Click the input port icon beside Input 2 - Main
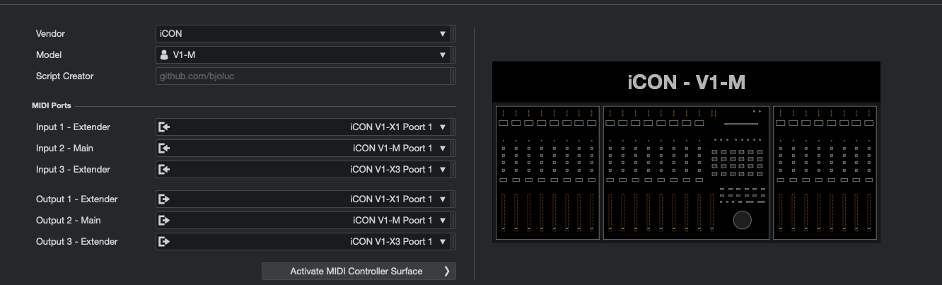 pyautogui.click(x=164, y=149)
